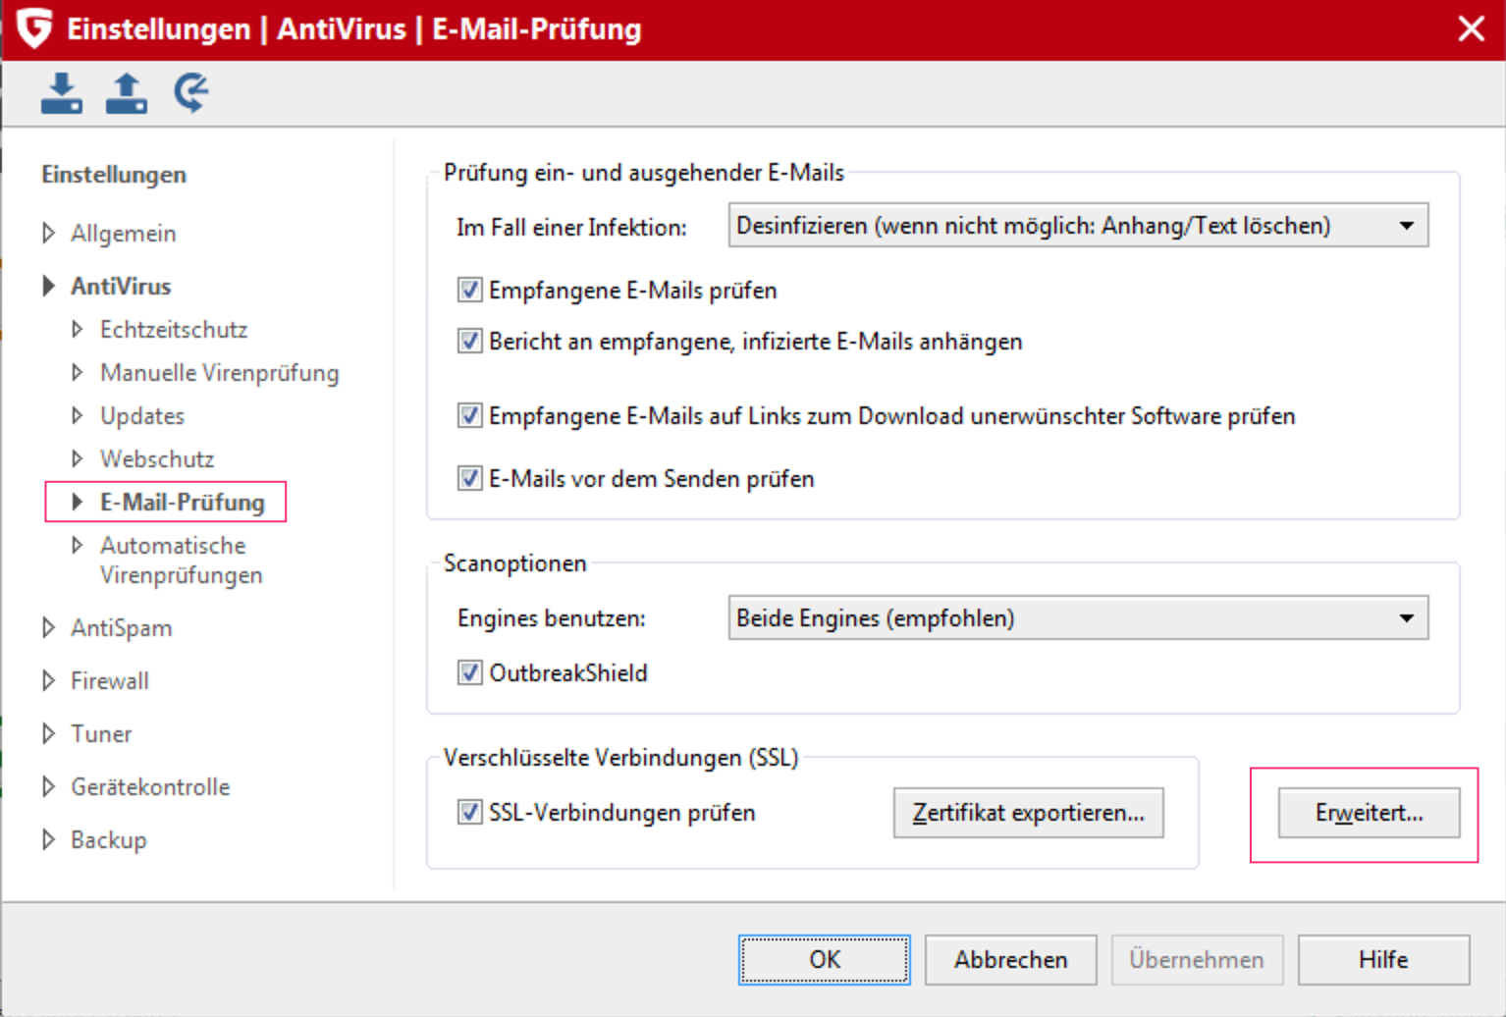This screenshot has height=1017, width=1506.
Task: Click the Verschlüsselte Verbindungen (SSL) label
Action: [x=620, y=757]
